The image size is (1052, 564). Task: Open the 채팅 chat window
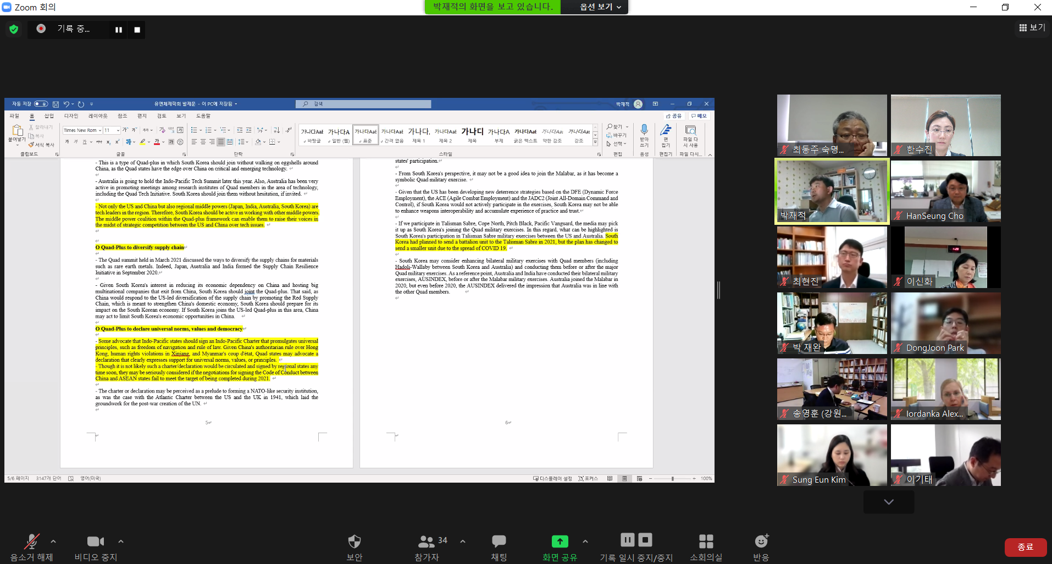(499, 546)
